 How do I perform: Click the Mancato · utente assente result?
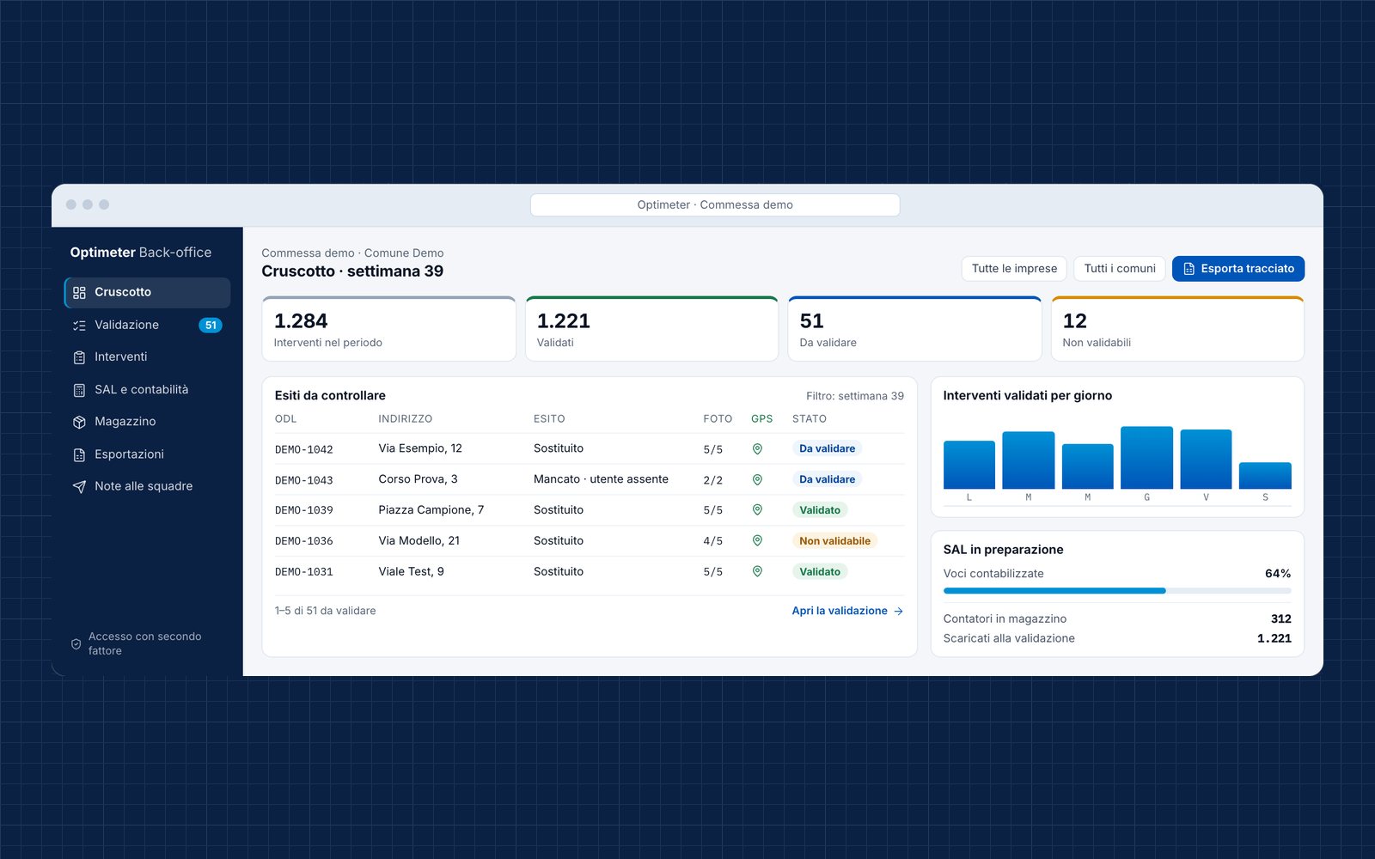601,479
